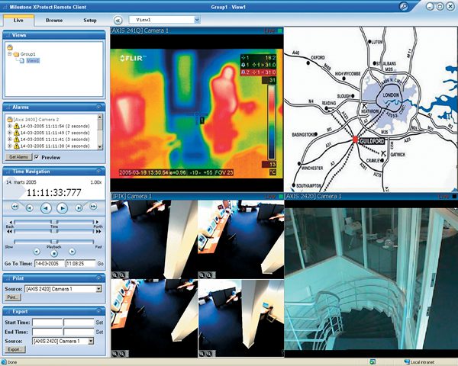Open the View1 dropdown in the toolbar
Viewport: 458px width, 366px height.
(x=197, y=20)
